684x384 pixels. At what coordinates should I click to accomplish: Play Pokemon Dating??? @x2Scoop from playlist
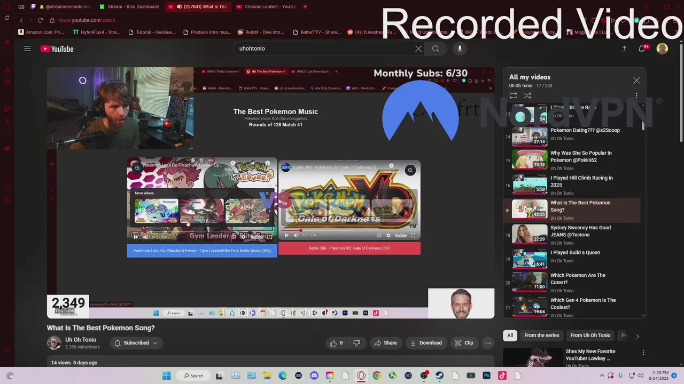click(572, 137)
